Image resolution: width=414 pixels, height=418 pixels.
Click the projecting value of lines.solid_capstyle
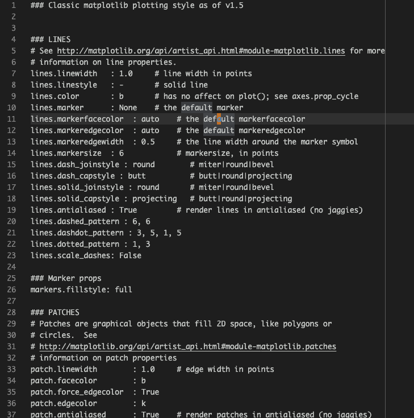[x=154, y=199]
